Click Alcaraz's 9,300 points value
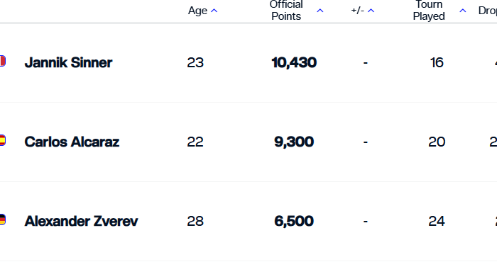 point(294,142)
